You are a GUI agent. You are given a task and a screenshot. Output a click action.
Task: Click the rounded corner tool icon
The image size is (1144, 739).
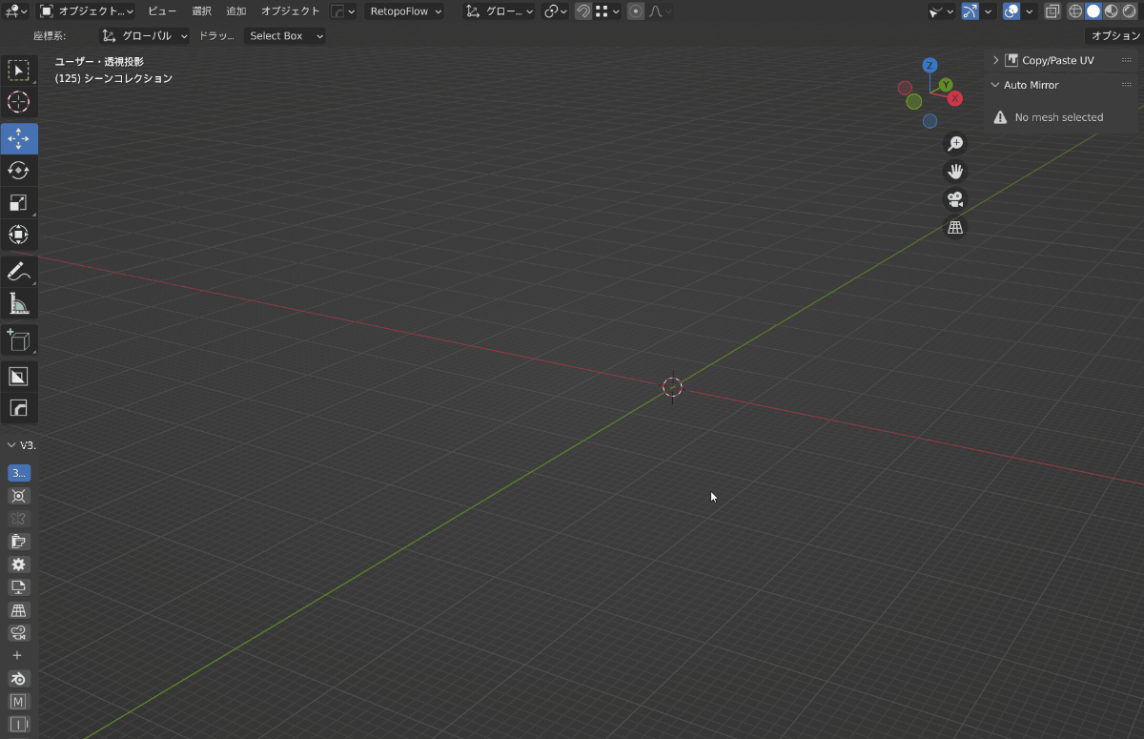(x=19, y=408)
